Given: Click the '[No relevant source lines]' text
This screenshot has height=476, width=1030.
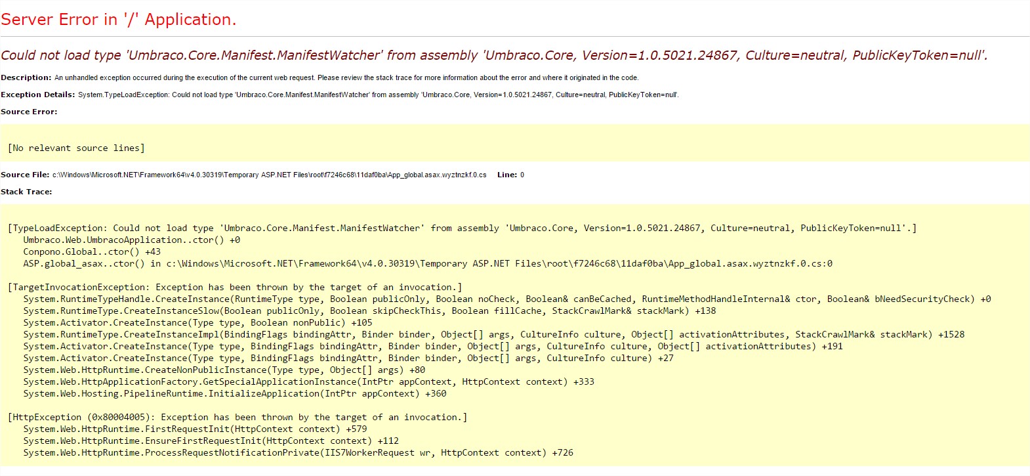Looking at the screenshot, I should pos(76,148).
